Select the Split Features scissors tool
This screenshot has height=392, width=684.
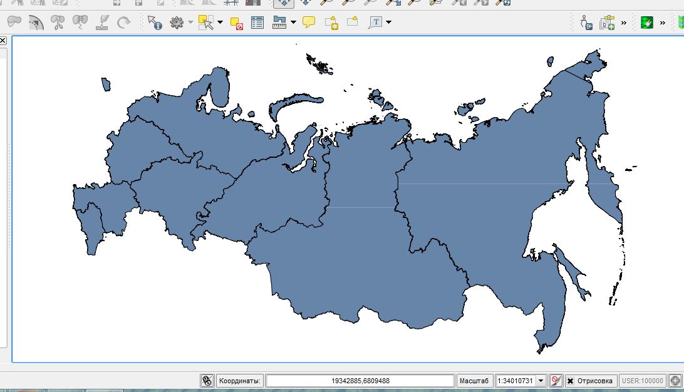tap(58, 23)
